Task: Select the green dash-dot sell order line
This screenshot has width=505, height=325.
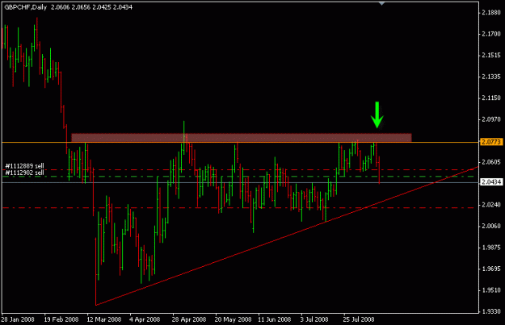Action: coord(238,177)
